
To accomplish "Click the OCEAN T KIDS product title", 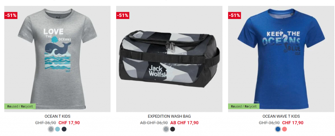I will [x=58, y=116].
